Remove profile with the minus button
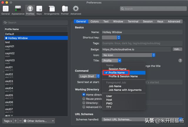188x127 pixels. tap(20, 121)
